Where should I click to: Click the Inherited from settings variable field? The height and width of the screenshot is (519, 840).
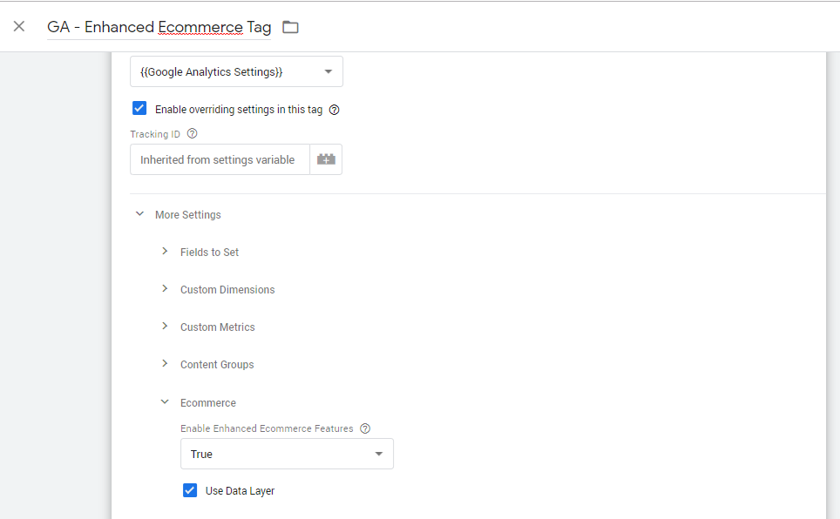218,159
